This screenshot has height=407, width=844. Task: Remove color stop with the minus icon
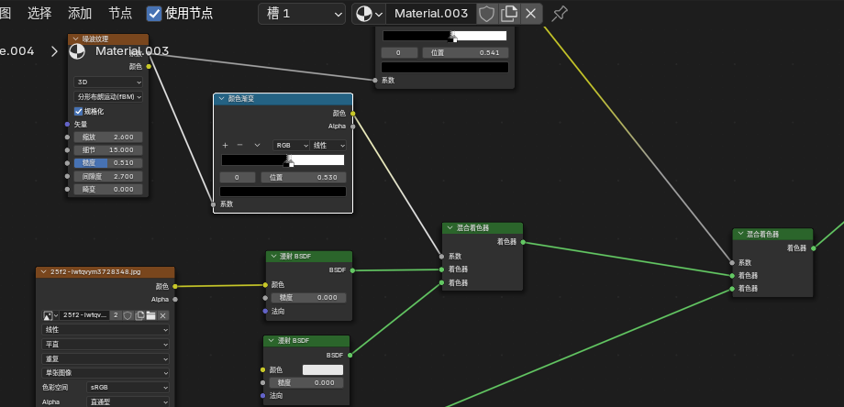pyautogui.click(x=240, y=145)
